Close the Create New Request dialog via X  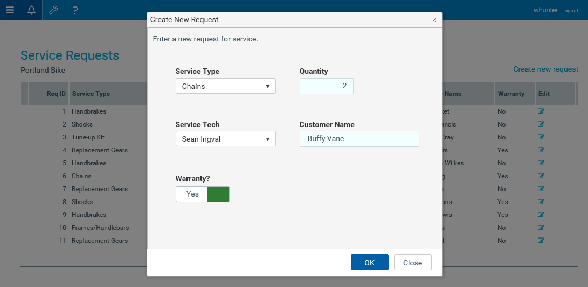[434, 20]
